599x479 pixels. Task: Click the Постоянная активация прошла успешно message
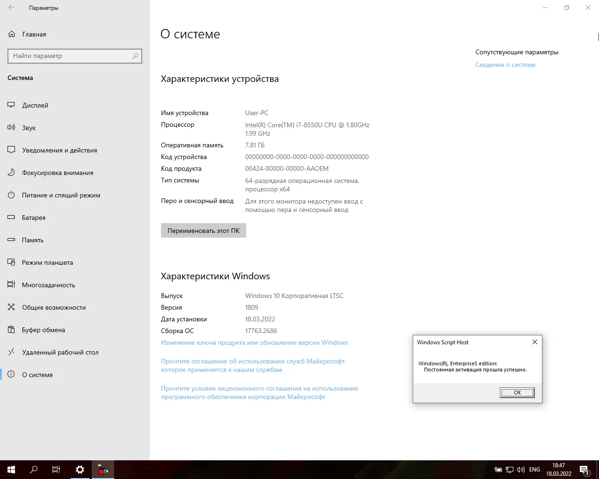(x=475, y=370)
